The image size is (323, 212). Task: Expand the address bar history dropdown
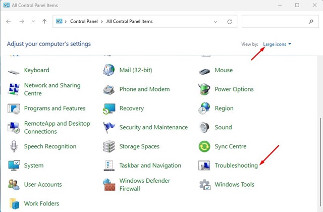click(217, 22)
